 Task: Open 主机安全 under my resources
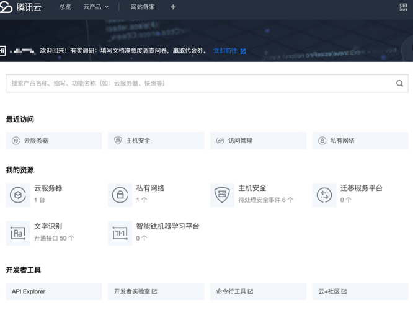click(252, 188)
